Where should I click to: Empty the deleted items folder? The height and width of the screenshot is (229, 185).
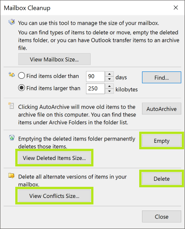[x=161, y=140]
